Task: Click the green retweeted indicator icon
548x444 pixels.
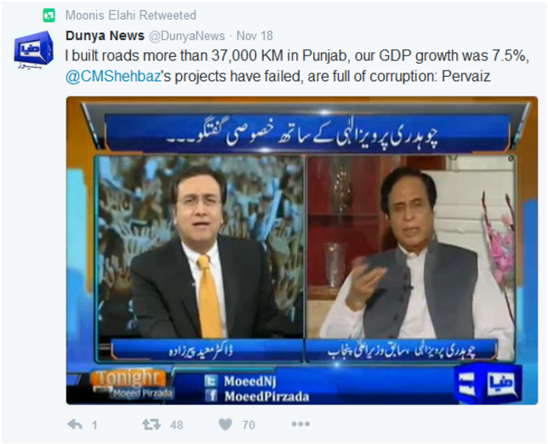Action: pyautogui.click(x=49, y=15)
